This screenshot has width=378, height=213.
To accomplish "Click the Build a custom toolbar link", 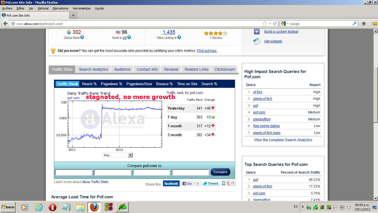I will coord(281,32).
